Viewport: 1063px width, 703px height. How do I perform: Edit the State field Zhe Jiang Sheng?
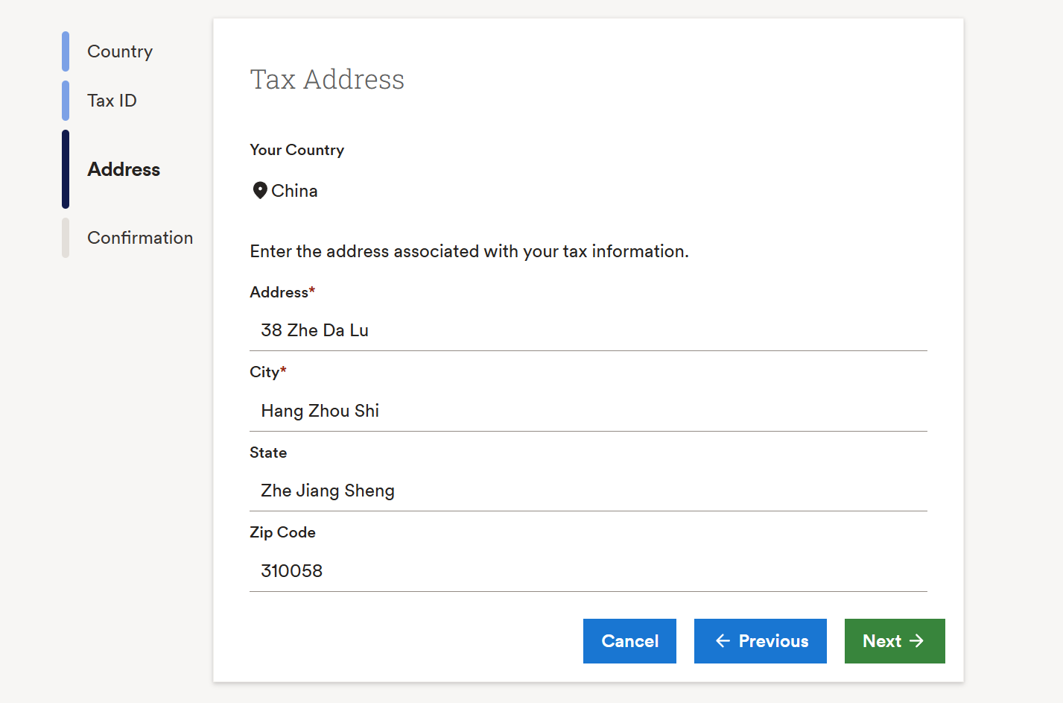coord(588,491)
